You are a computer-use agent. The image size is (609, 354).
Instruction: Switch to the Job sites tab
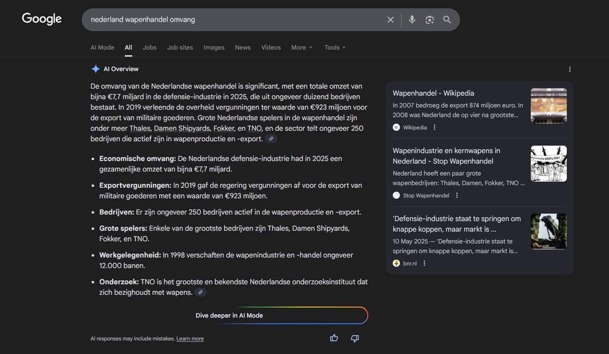pos(180,48)
